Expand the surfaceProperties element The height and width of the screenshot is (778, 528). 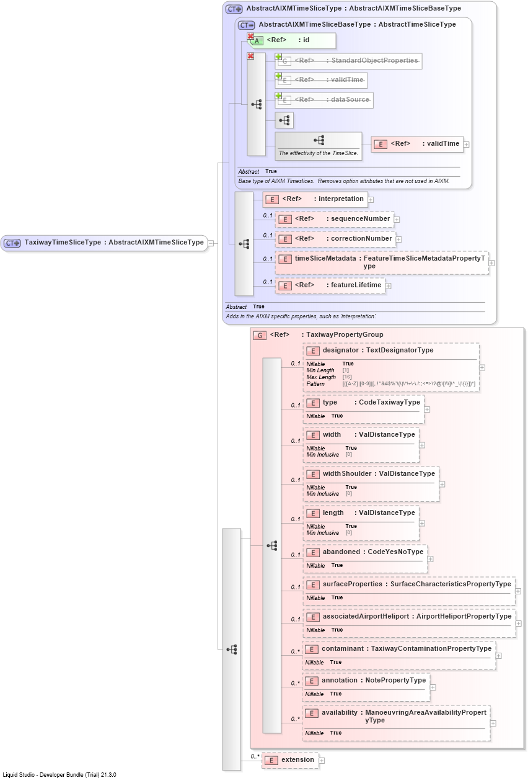tap(518, 591)
